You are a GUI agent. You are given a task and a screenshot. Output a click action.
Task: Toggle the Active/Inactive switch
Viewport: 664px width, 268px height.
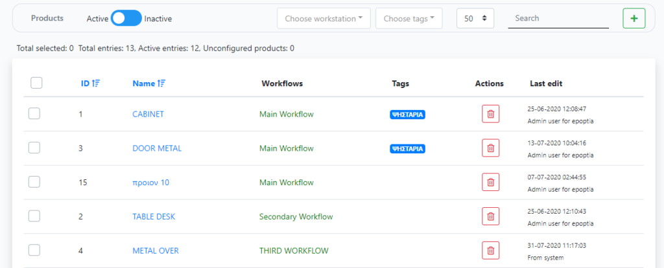126,19
